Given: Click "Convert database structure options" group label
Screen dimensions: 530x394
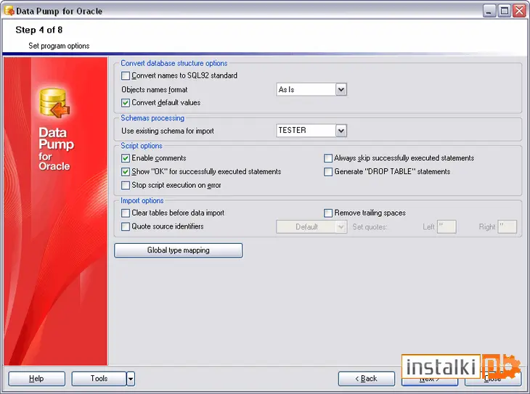Looking at the screenshot, I should click(174, 63).
